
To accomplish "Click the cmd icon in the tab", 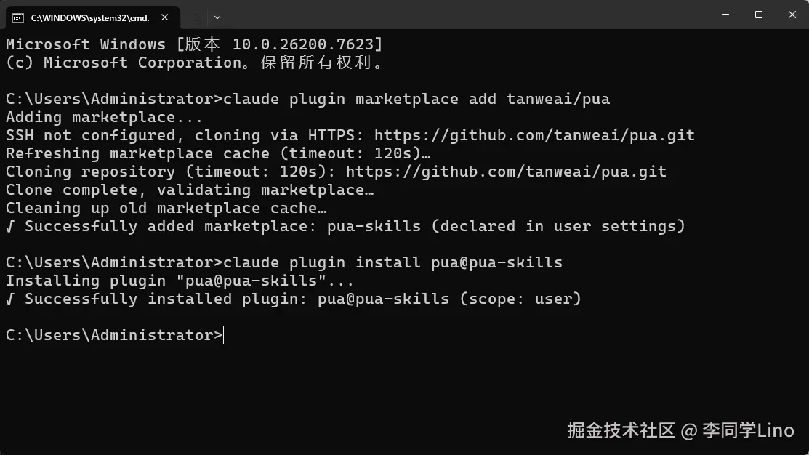I will click(18, 17).
